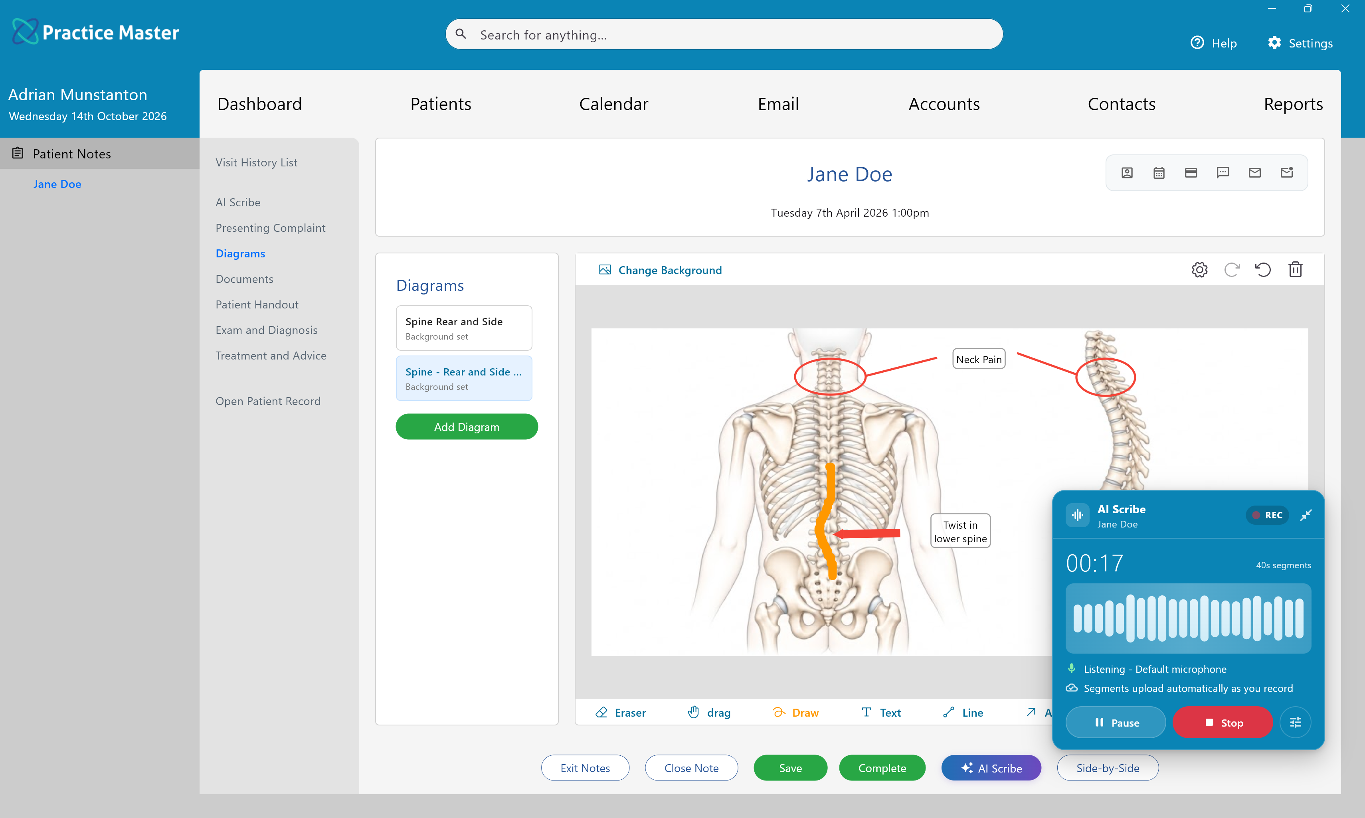Click the REC indicator badge
This screenshot has height=818, width=1365.
1267,516
